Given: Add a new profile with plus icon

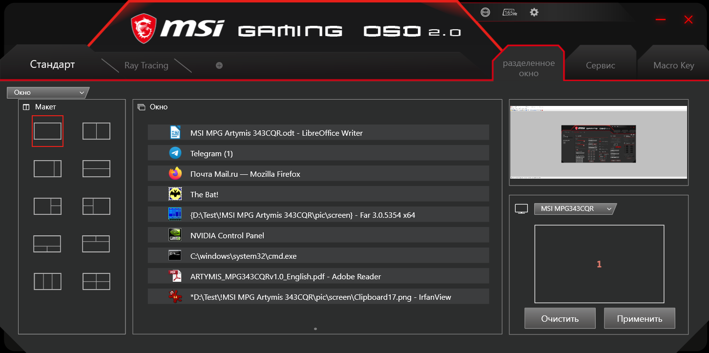Looking at the screenshot, I should point(219,65).
